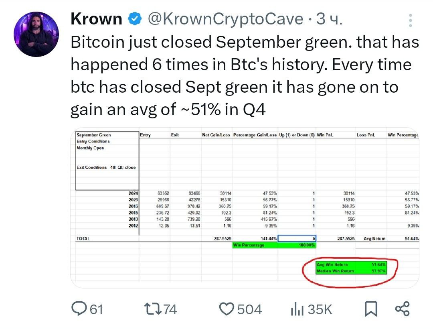
Task: Click the Krown display name
Action: coord(96,19)
